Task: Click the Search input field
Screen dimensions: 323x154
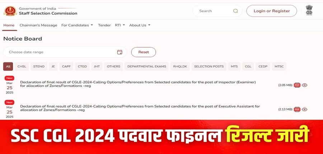Action: point(217,11)
